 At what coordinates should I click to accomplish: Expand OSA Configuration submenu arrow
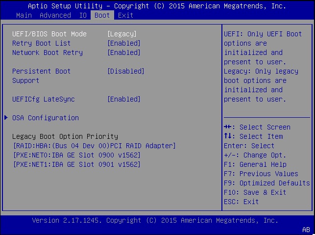(6, 118)
